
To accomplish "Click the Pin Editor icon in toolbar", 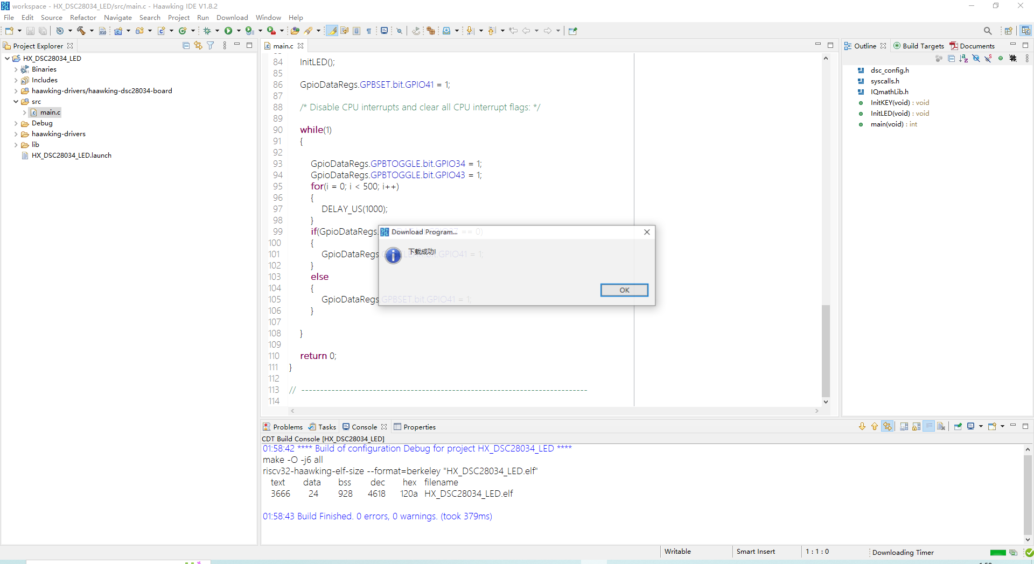I will 572,31.
